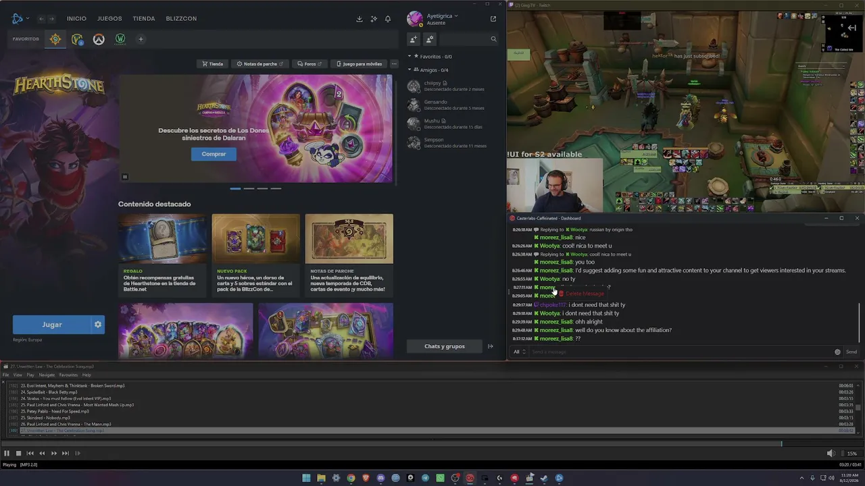Open Help menu in music player

tap(86, 375)
